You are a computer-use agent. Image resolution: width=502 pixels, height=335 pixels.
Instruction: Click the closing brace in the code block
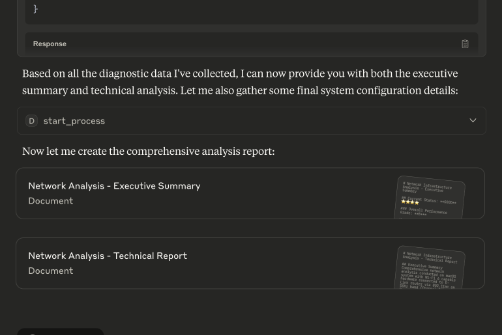click(x=36, y=8)
